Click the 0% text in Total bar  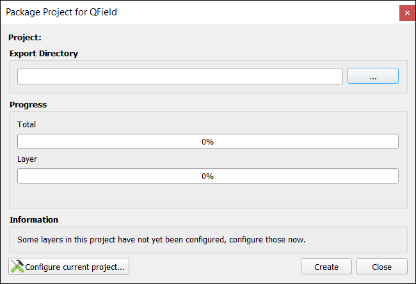click(207, 141)
